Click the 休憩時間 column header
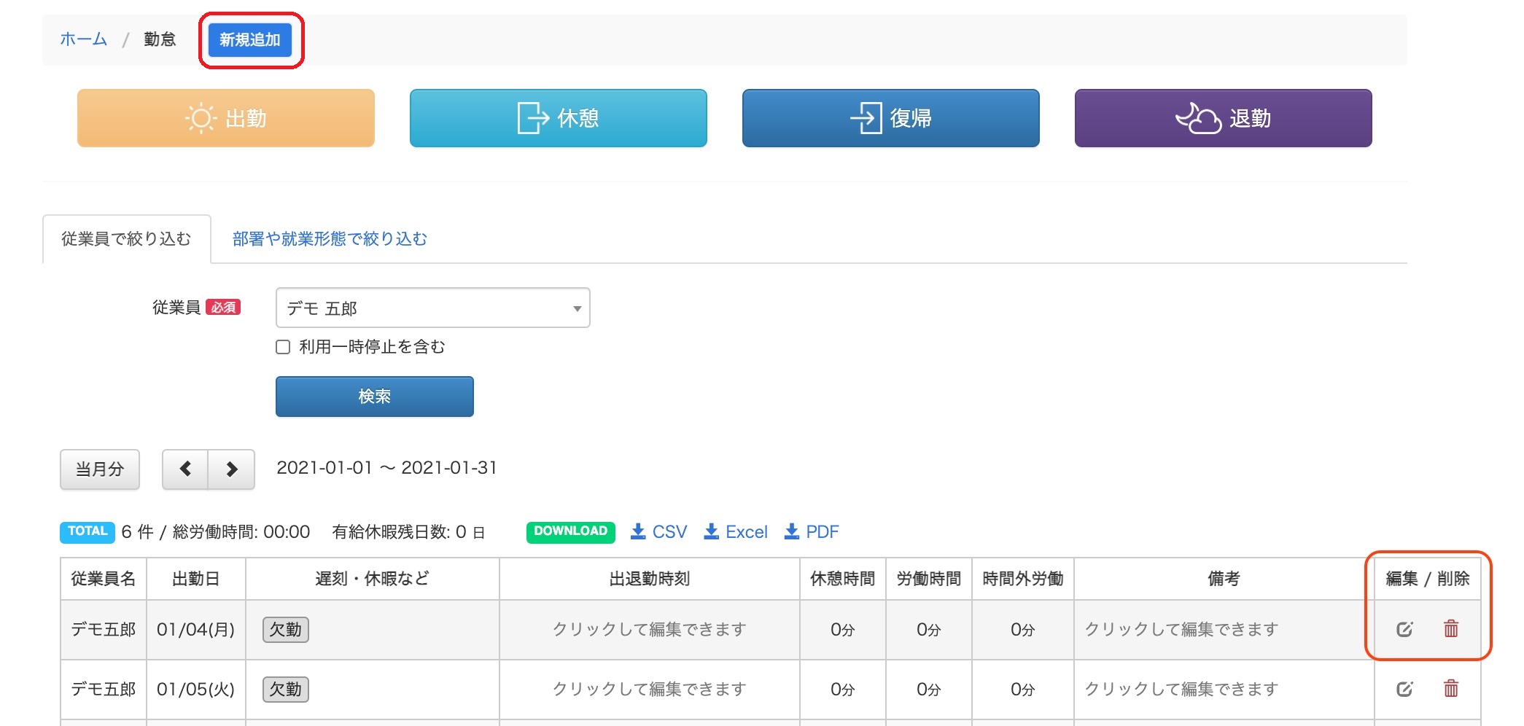1524x726 pixels. tap(843, 579)
